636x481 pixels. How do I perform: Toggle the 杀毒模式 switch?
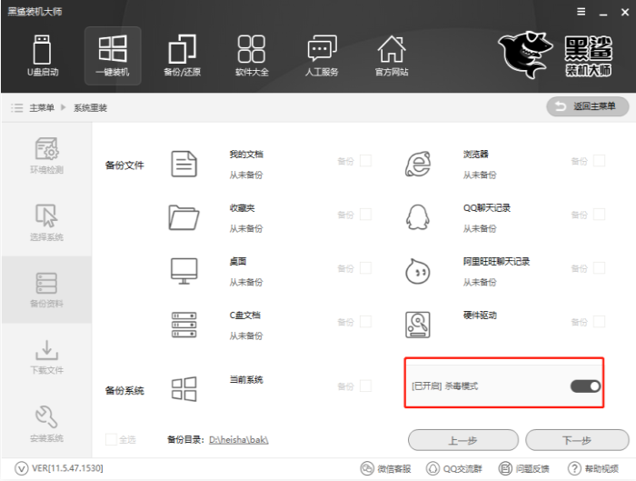click(585, 386)
